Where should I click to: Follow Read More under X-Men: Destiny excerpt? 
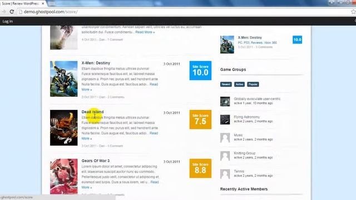click(x=154, y=84)
